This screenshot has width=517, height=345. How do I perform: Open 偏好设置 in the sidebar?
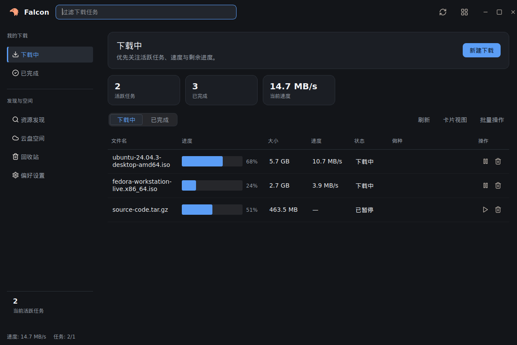pos(50,176)
